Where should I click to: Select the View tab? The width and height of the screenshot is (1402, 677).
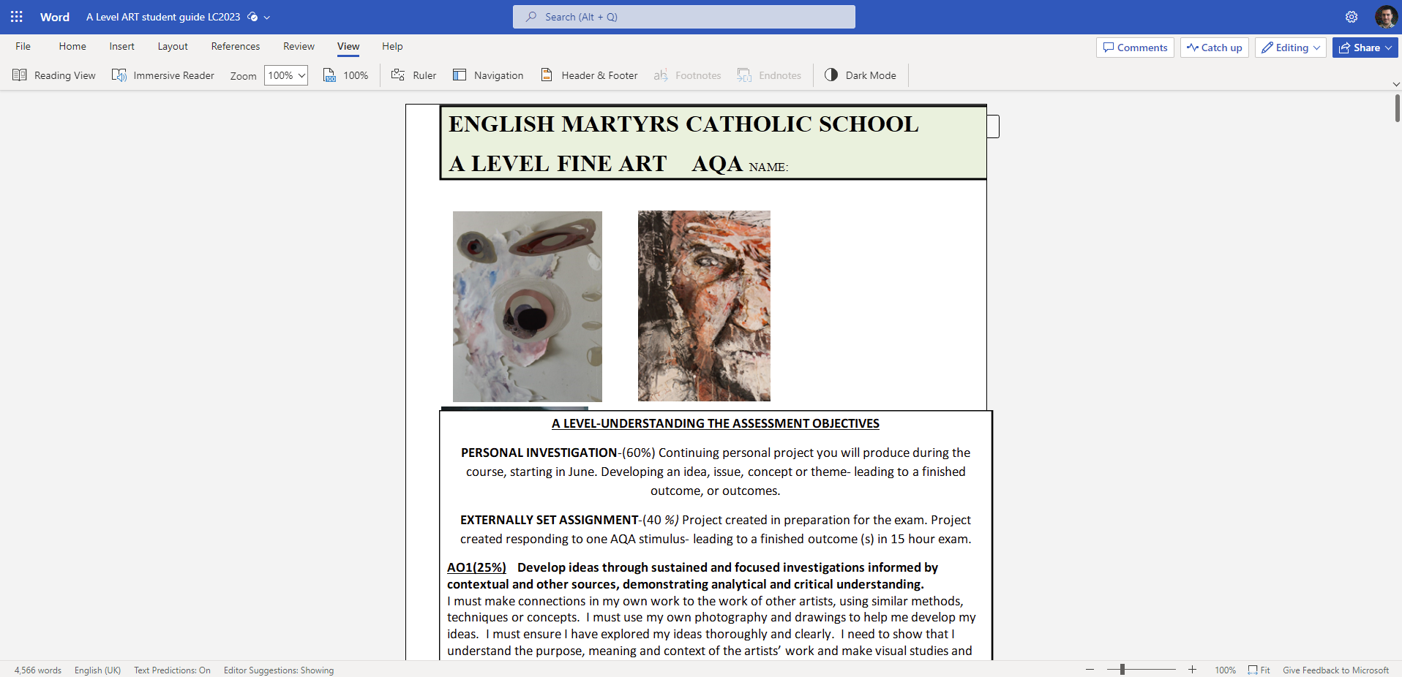point(348,46)
